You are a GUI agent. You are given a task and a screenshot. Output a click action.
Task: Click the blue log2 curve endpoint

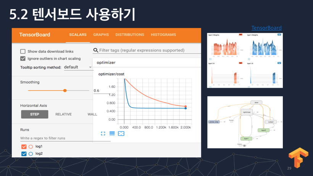click(186, 108)
